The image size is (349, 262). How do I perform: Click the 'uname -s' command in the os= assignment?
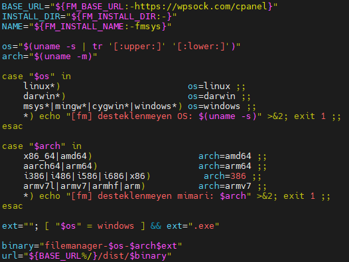[x=54, y=47]
